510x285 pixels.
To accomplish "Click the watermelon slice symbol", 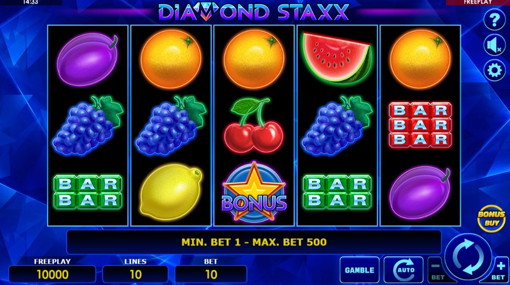I will click(337, 58).
